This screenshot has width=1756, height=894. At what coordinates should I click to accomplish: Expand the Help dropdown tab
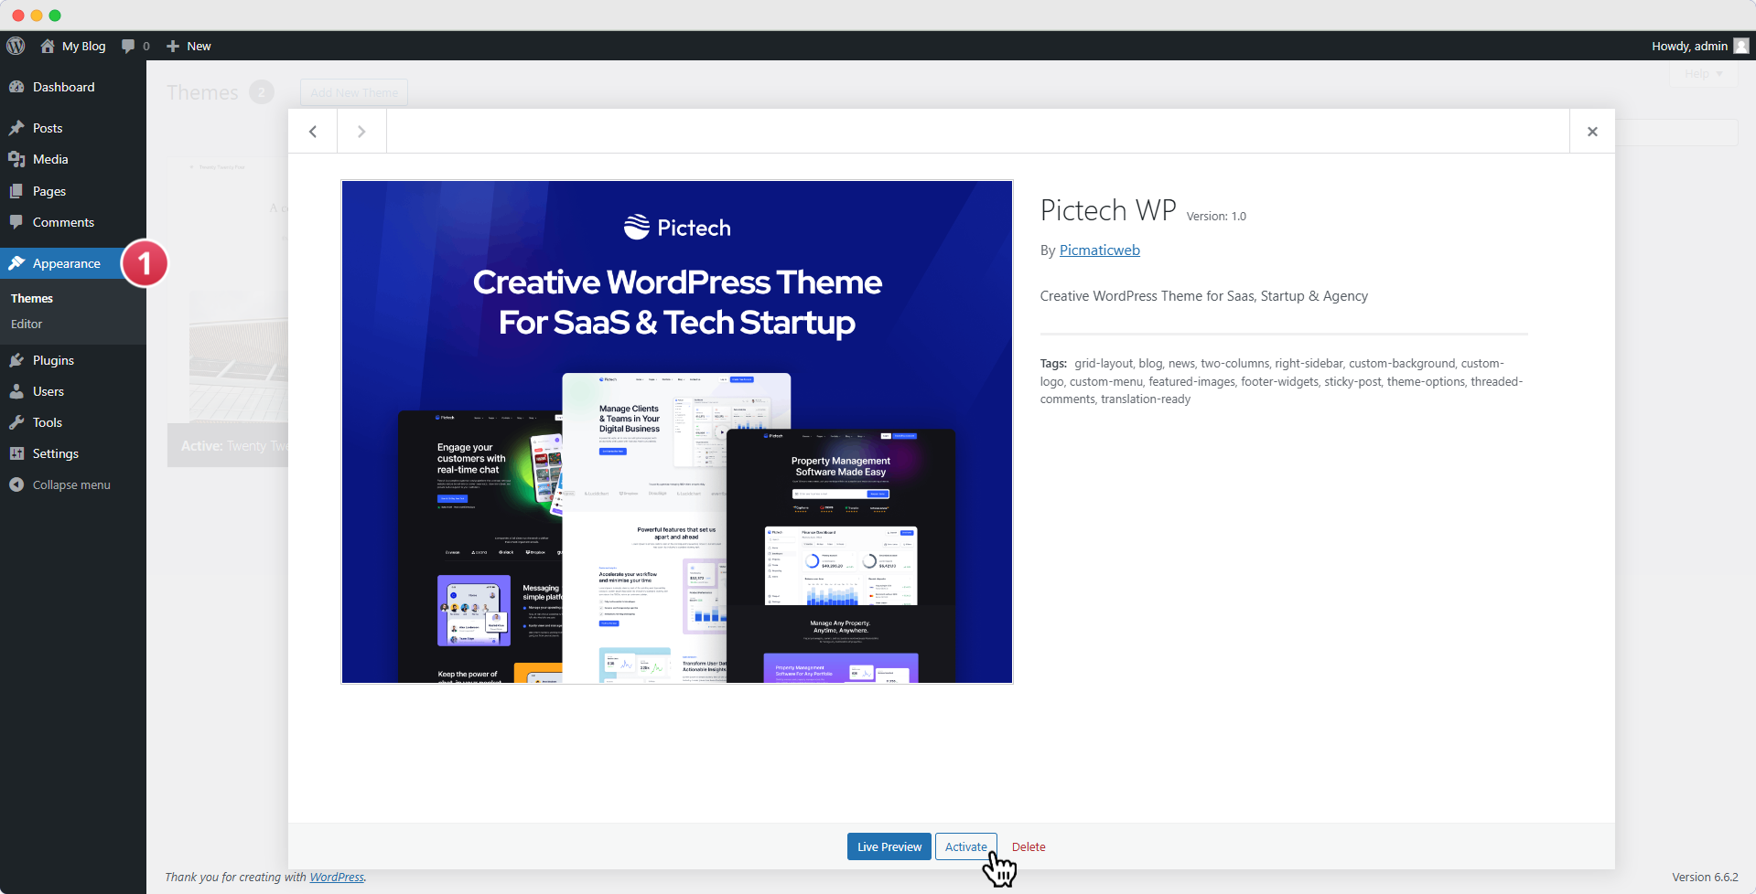click(1704, 73)
